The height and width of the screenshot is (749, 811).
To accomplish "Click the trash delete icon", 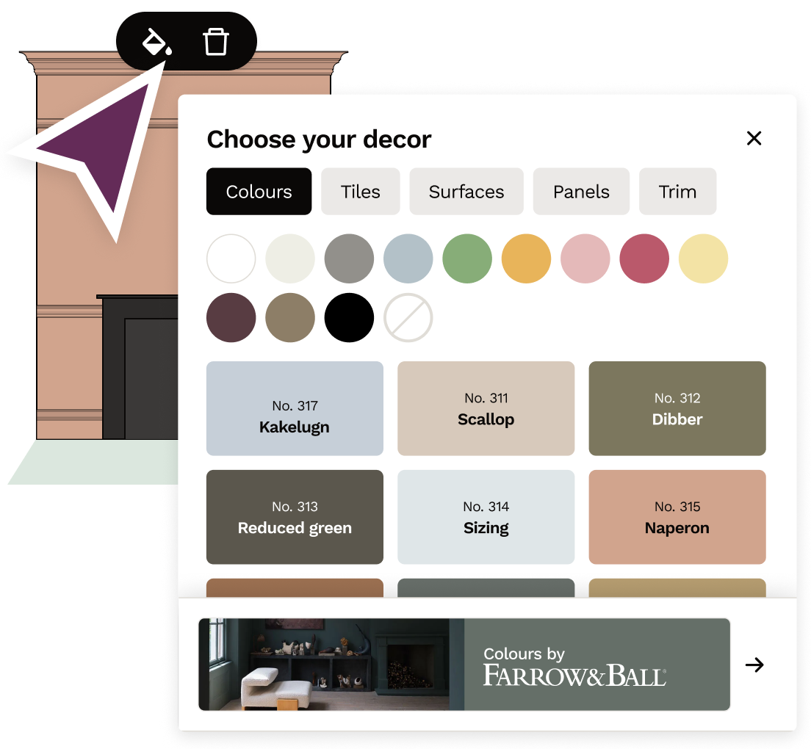I will pyautogui.click(x=215, y=42).
